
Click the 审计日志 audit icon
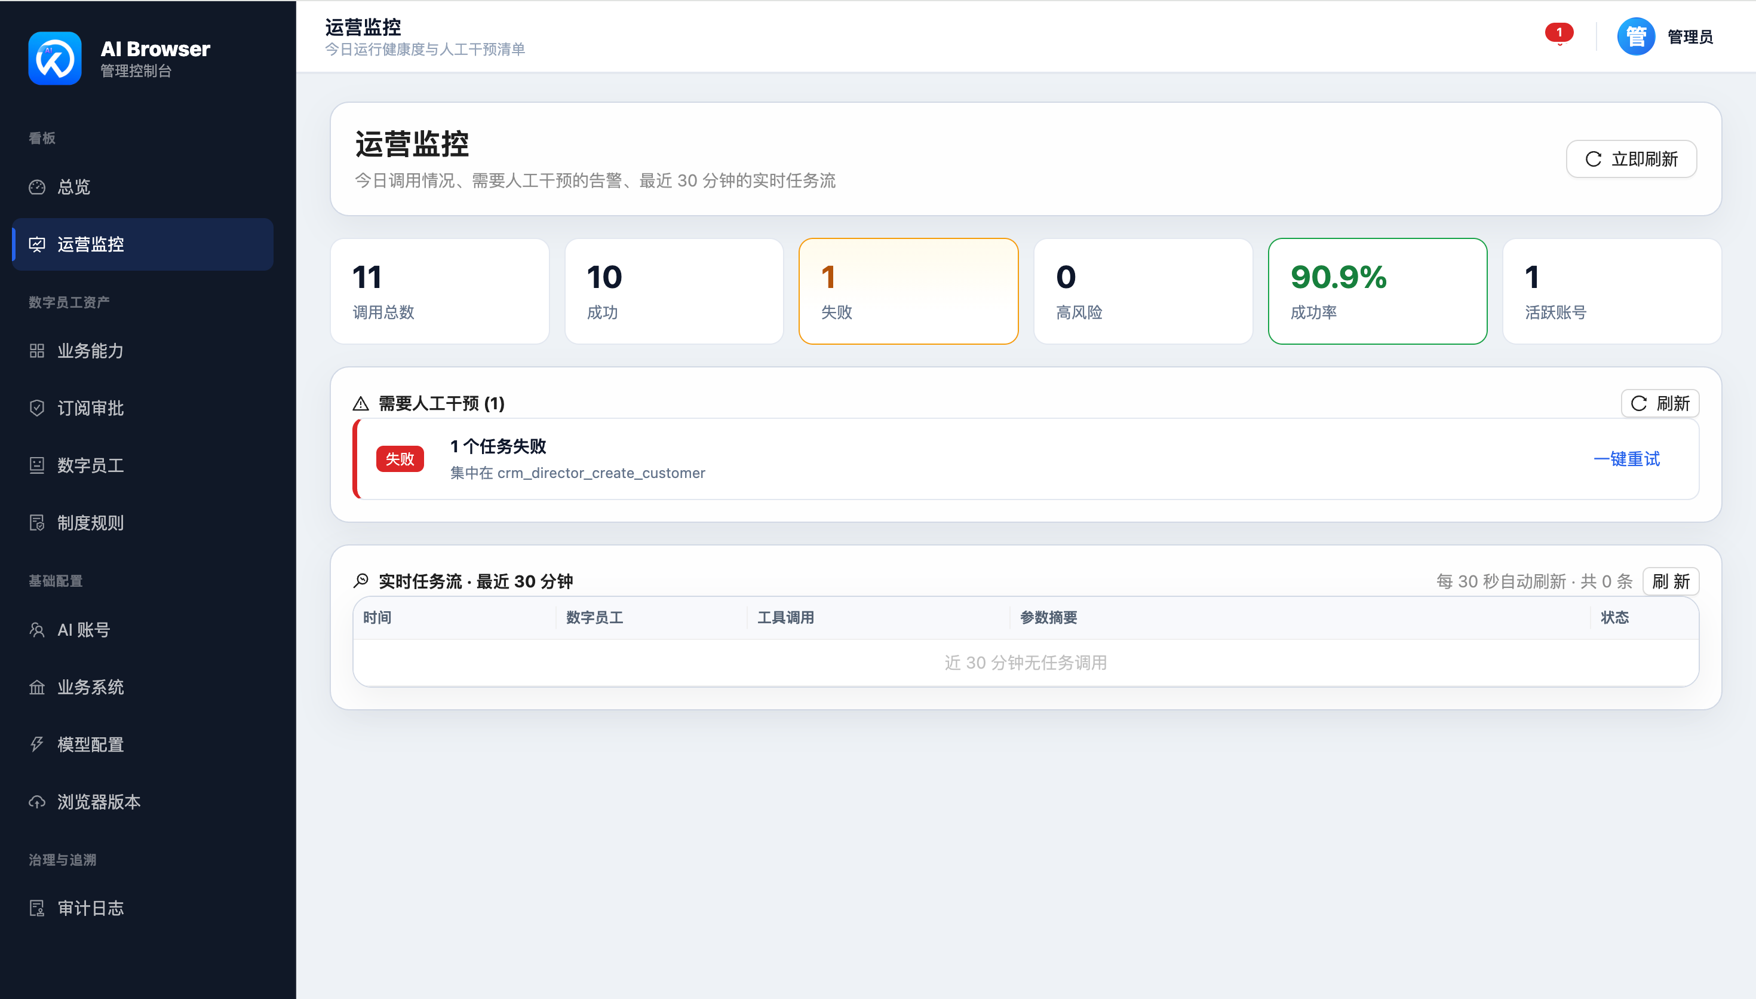point(37,908)
